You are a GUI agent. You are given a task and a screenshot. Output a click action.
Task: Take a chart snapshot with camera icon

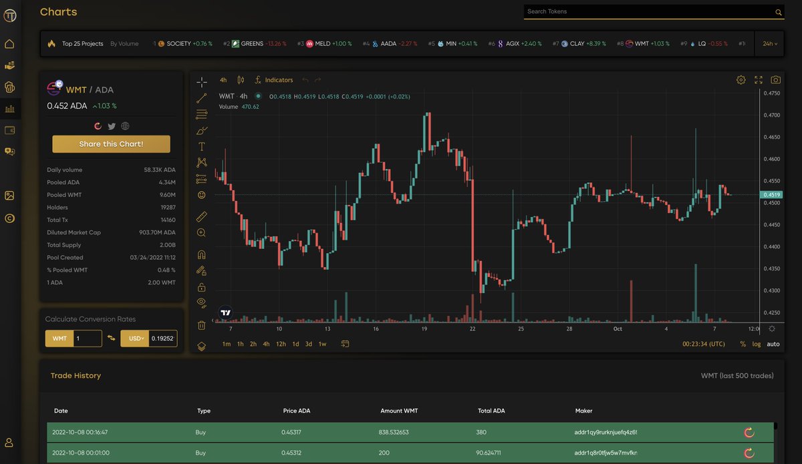pos(775,79)
